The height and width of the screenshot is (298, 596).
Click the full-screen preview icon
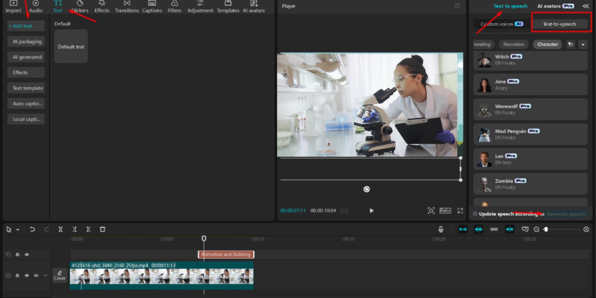[460, 211]
